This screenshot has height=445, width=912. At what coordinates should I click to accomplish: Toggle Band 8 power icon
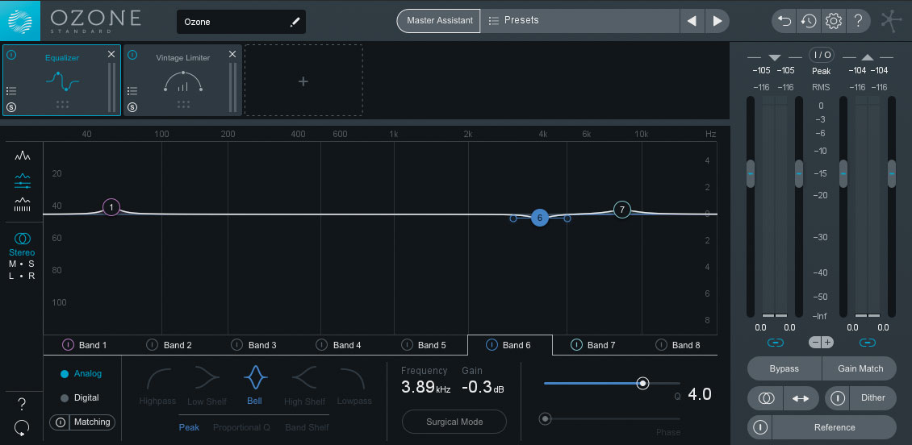click(661, 345)
